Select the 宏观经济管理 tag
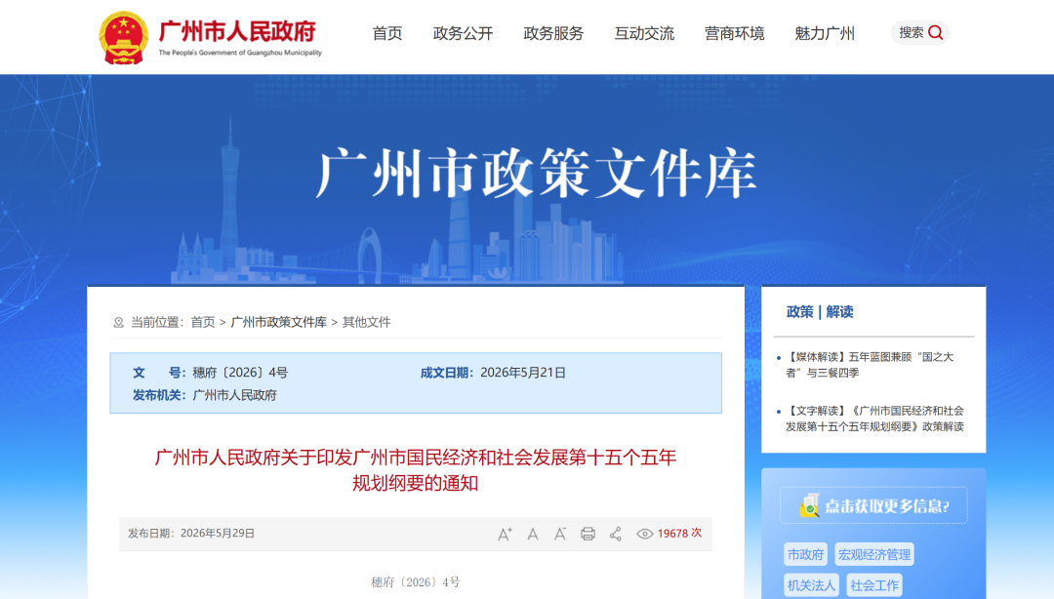 (873, 555)
